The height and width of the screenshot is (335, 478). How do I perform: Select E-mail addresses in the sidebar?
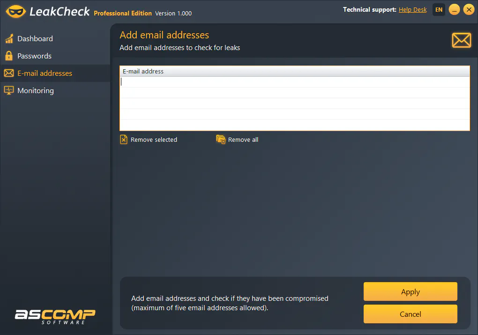(55, 73)
